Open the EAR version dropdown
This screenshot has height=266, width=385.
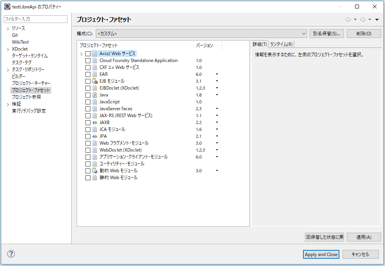click(x=217, y=74)
